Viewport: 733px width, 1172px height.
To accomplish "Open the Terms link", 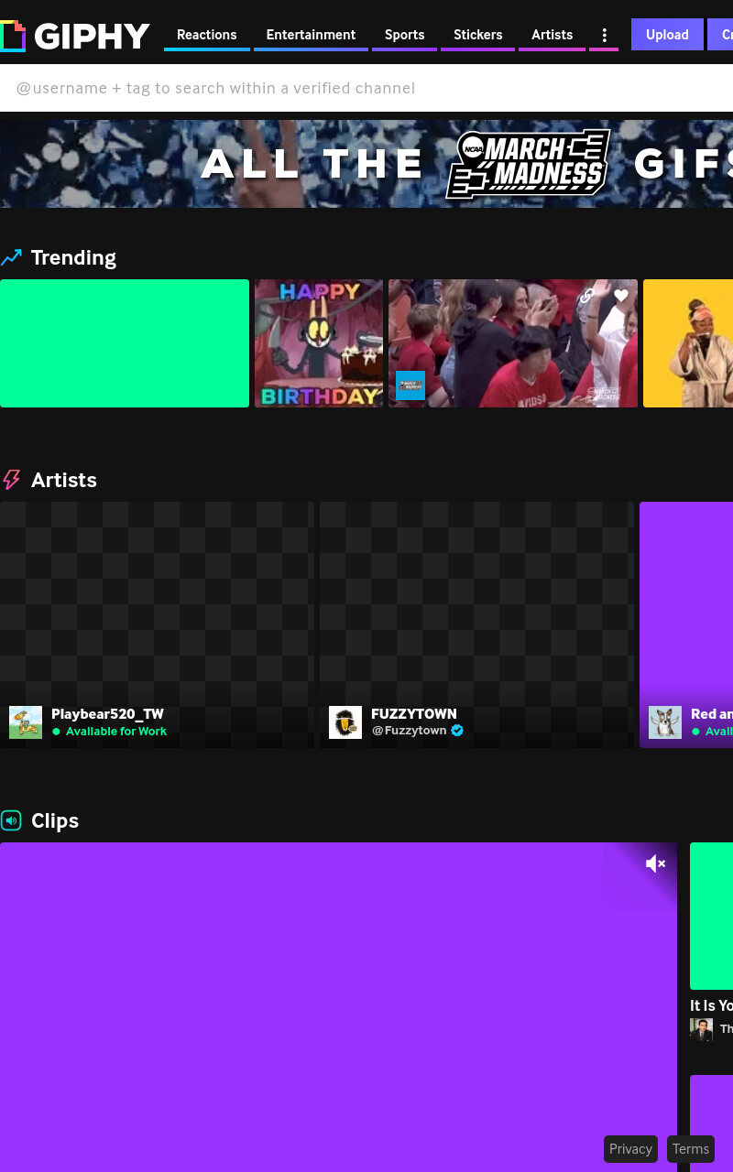I will point(691,1149).
